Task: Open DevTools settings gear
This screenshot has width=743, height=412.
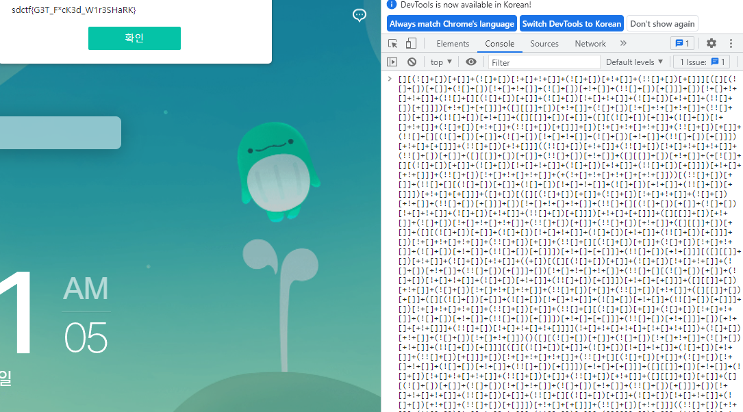Action: (x=711, y=43)
